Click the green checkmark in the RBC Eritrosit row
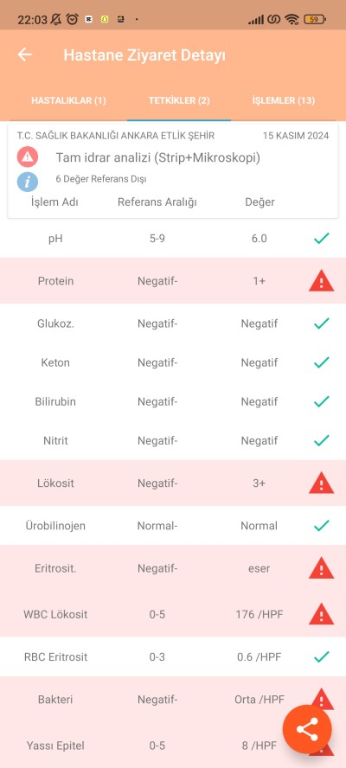The height and width of the screenshot is (768, 346). (x=321, y=656)
